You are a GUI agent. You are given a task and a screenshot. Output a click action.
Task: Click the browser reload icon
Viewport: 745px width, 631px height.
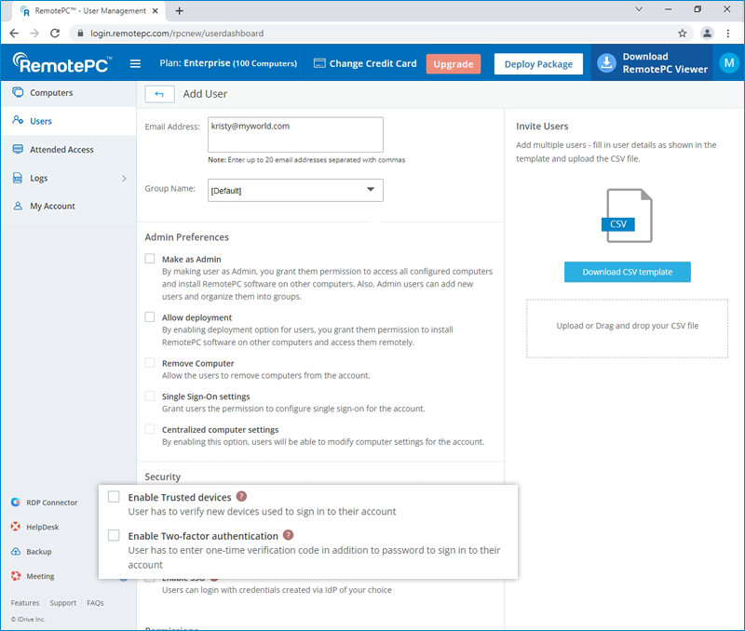click(x=55, y=34)
